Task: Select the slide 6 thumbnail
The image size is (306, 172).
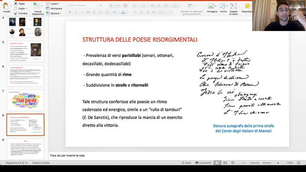Action: pyautogui.click(x=25, y=76)
